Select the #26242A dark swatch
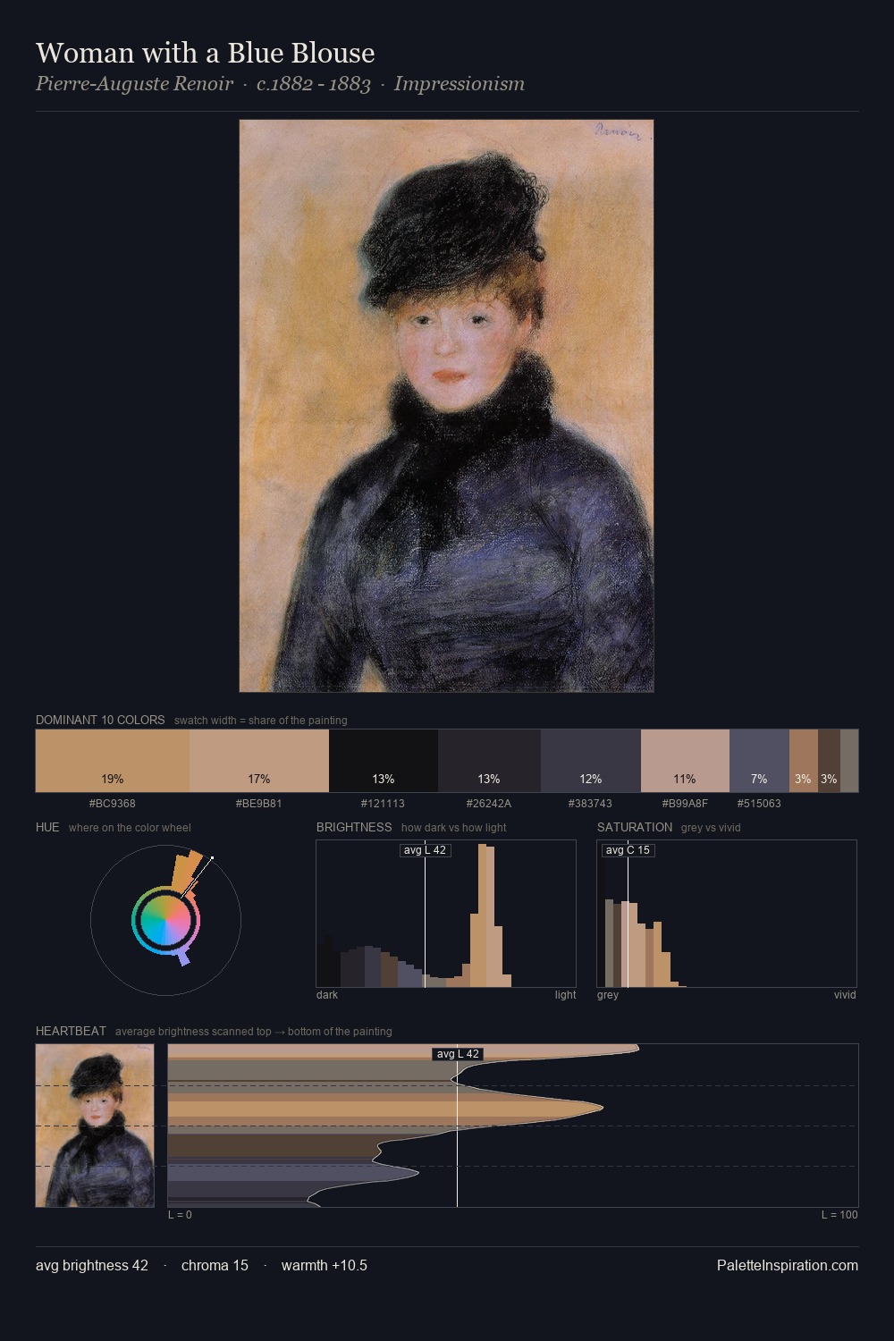This screenshot has height=1341, width=894. [489, 761]
